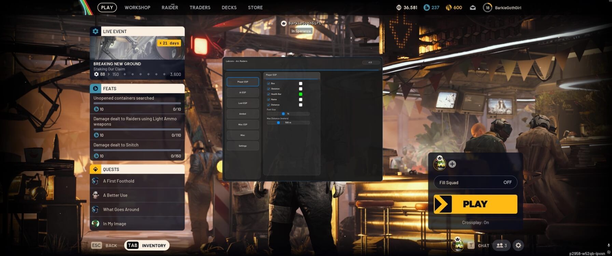Screen dimensions: 612x256
Task: Click the Feats header coin icon
Action: tap(95, 88)
